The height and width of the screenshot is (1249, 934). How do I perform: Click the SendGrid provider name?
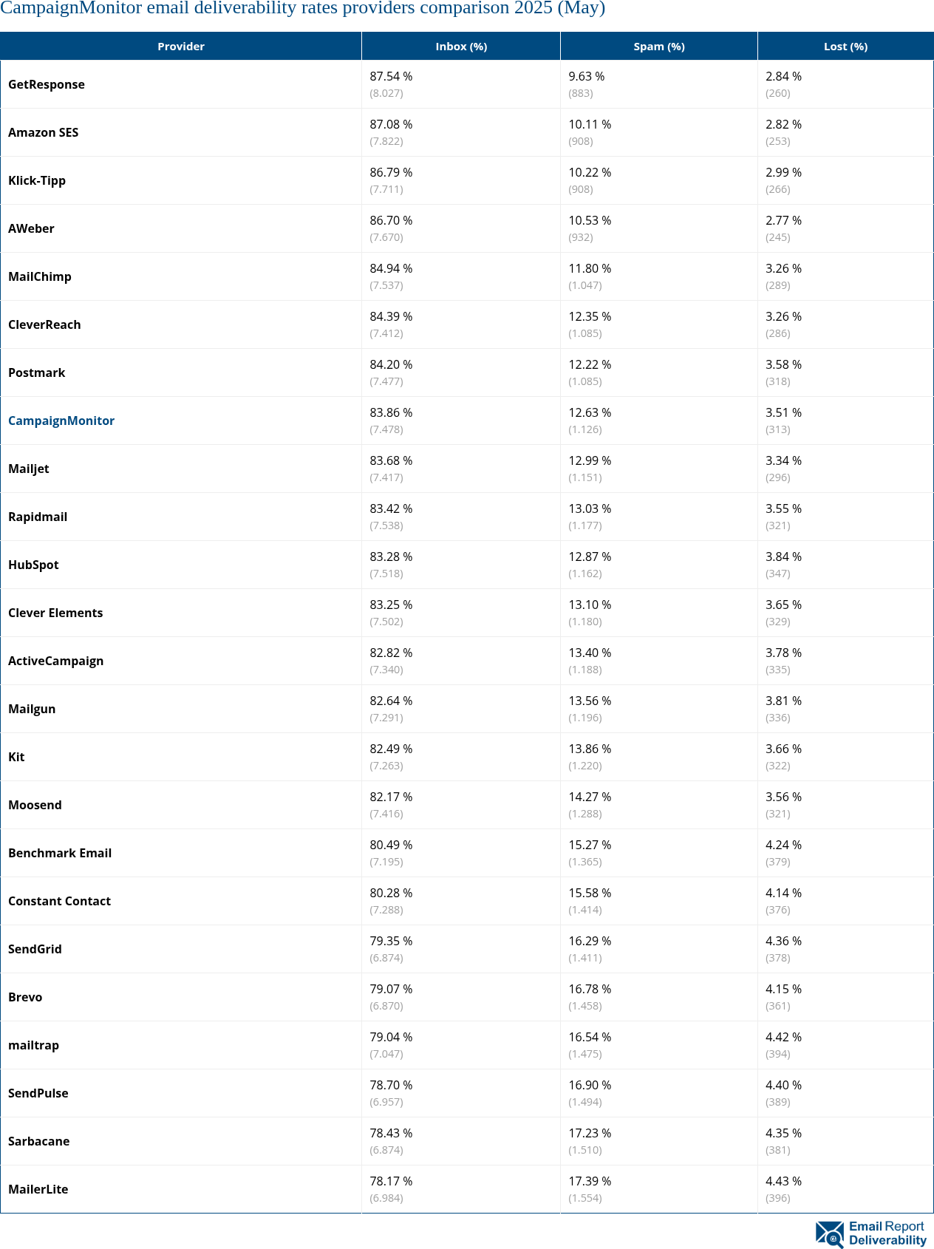click(35, 949)
